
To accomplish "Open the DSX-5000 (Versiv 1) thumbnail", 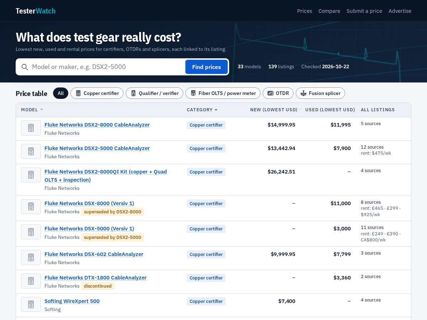I will click(31, 232).
